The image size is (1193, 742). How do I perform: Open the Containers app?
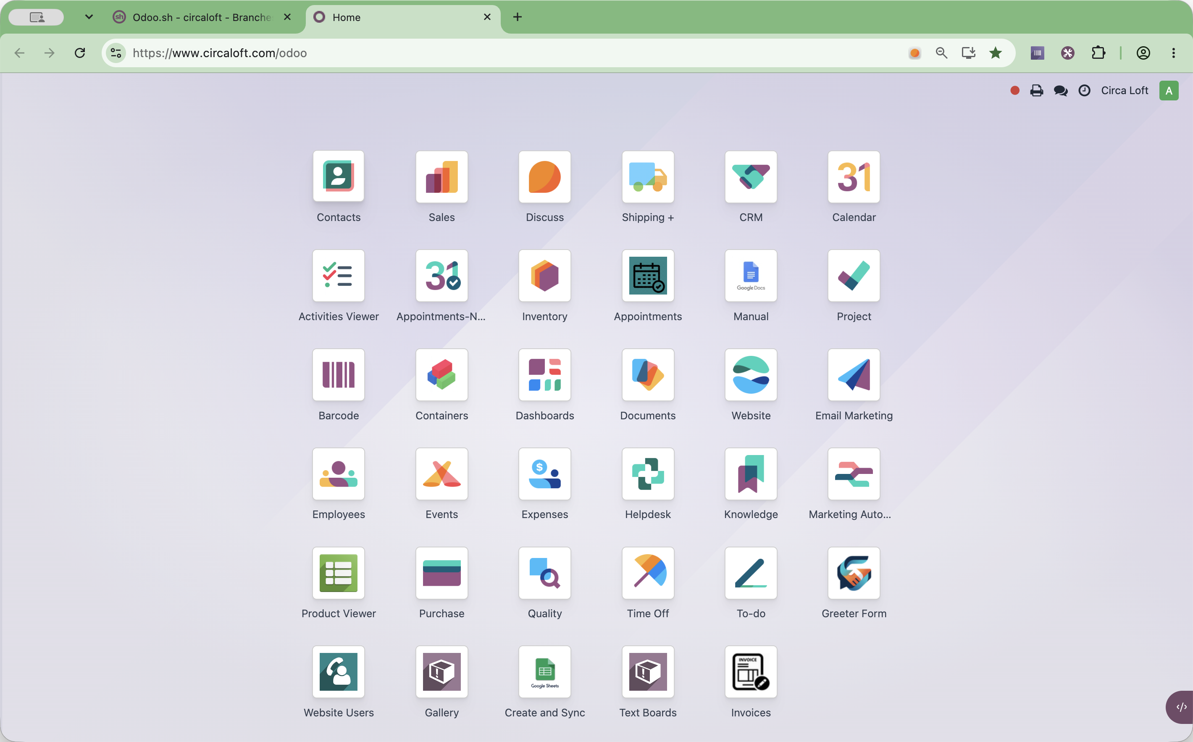(441, 375)
